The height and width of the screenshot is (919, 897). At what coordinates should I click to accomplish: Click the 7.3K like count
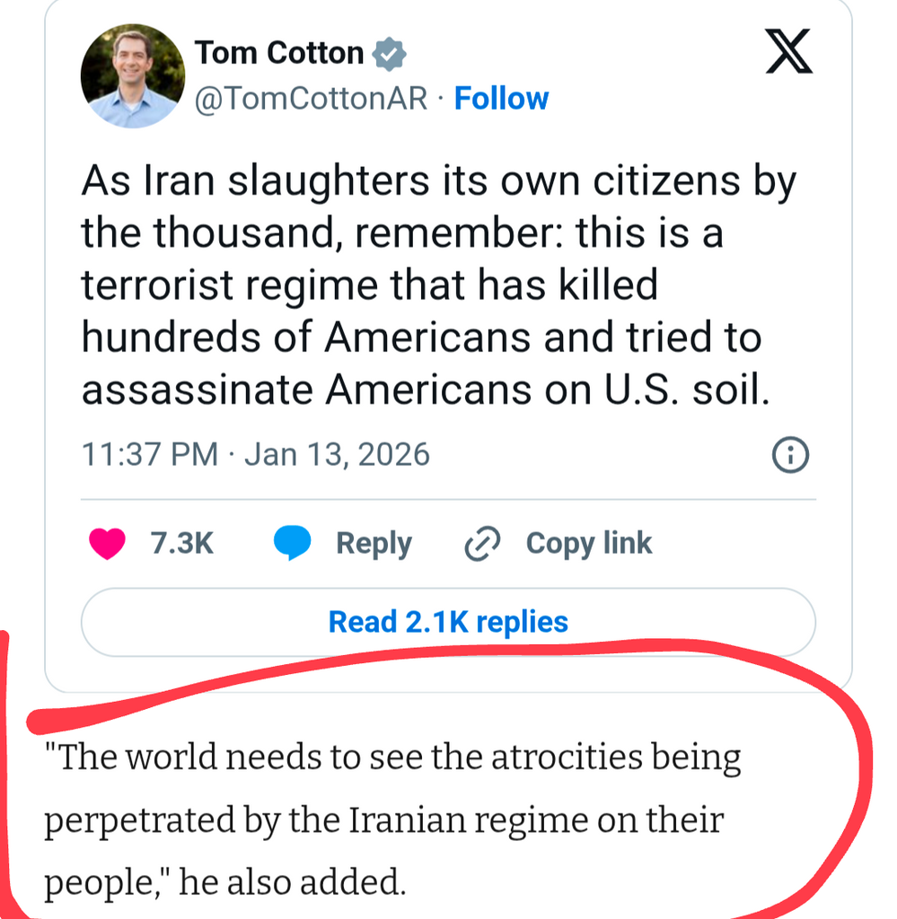click(182, 543)
